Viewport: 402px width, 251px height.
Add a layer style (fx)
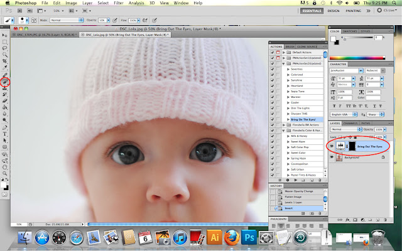pyautogui.click(x=347, y=220)
